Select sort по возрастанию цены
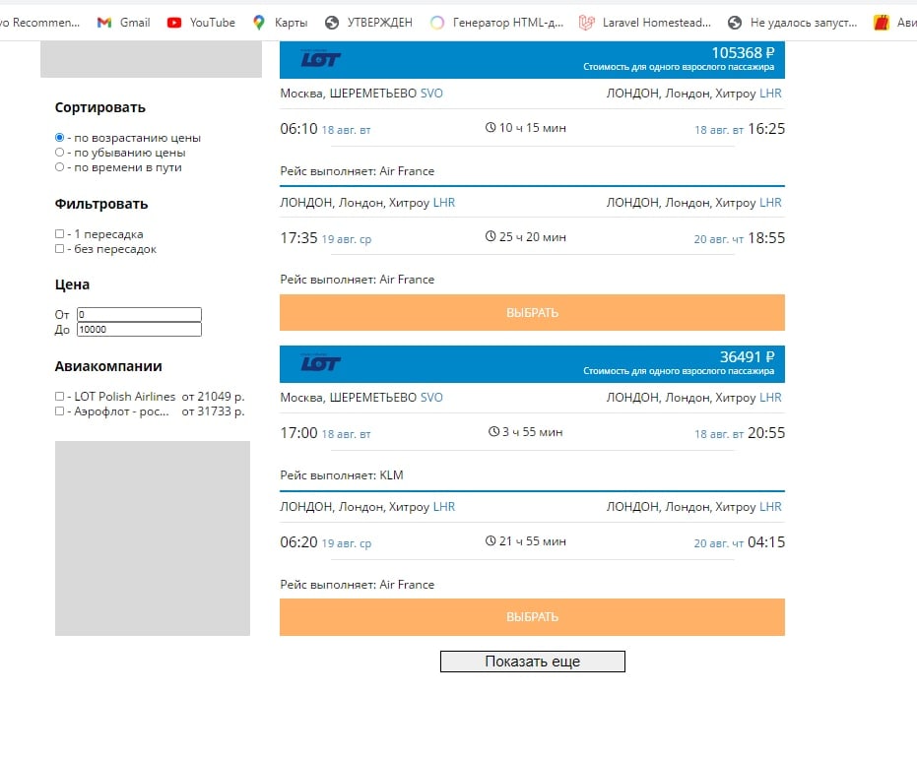 click(59, 138)
